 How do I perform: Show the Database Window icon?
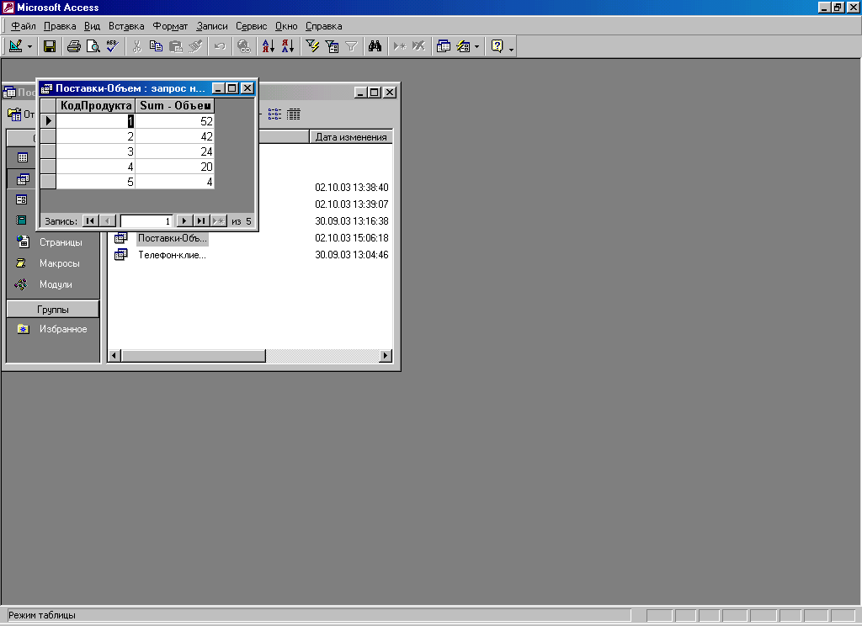click(443, 46)
